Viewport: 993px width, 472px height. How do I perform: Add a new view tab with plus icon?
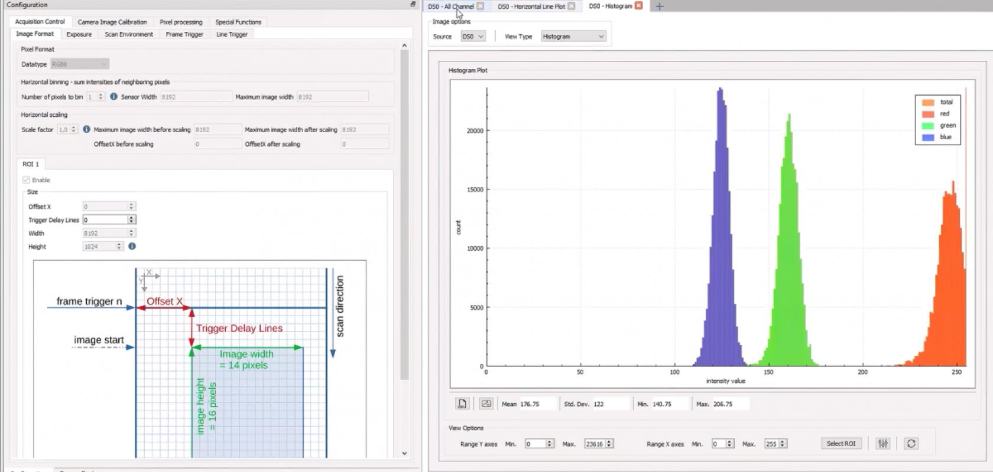[660, 6]
